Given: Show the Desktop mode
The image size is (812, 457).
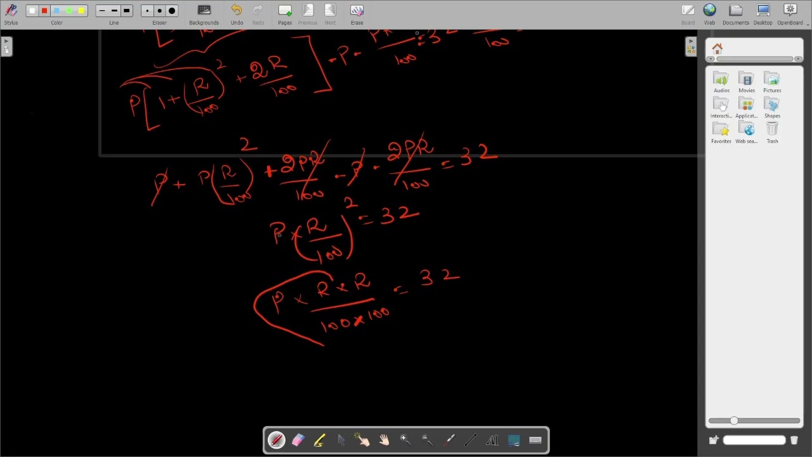Looking at the screenshot, I should click(x=763, y=14).
